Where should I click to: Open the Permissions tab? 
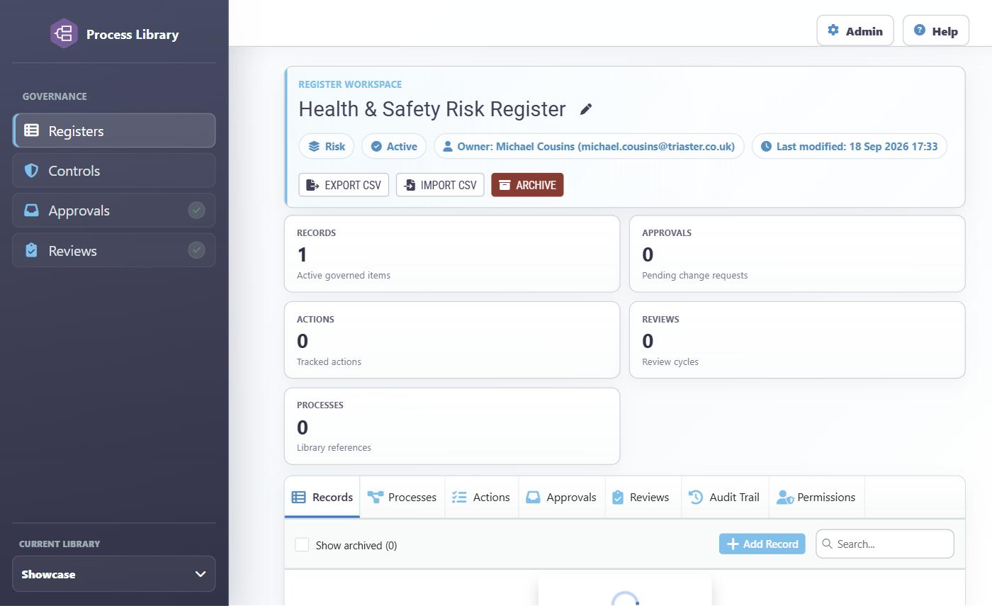(x=817, y=498)
